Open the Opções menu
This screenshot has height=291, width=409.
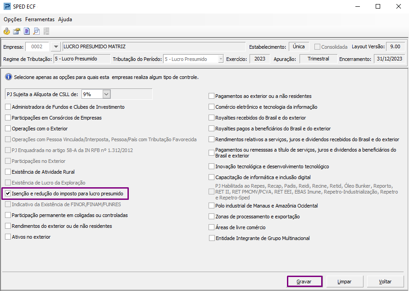click(x=13, y=19)
